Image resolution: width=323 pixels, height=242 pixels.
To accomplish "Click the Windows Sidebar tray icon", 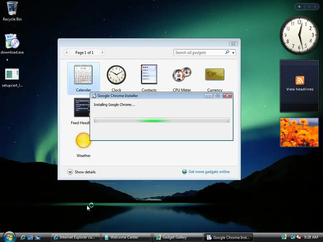I will (x=284, y=237).
